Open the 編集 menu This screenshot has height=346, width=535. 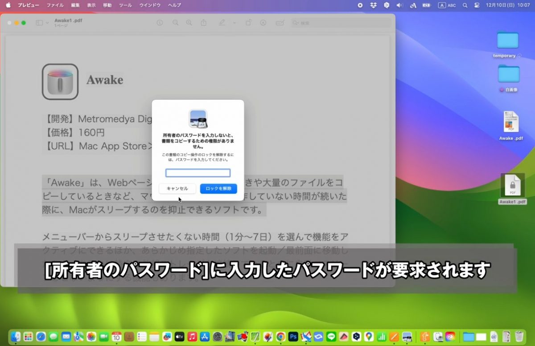pyautogui.click(x=75, y=5)
